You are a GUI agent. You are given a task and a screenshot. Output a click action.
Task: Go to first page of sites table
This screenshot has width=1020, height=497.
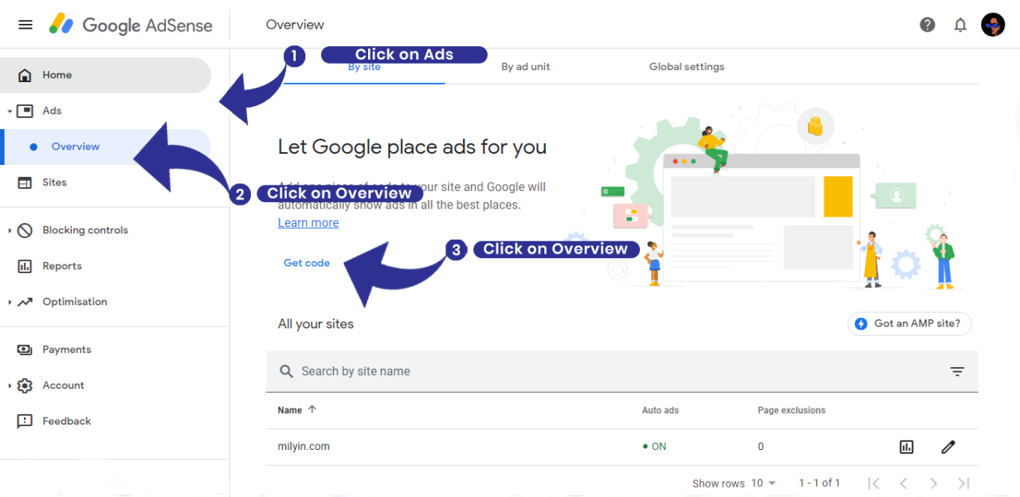(873, 483)
